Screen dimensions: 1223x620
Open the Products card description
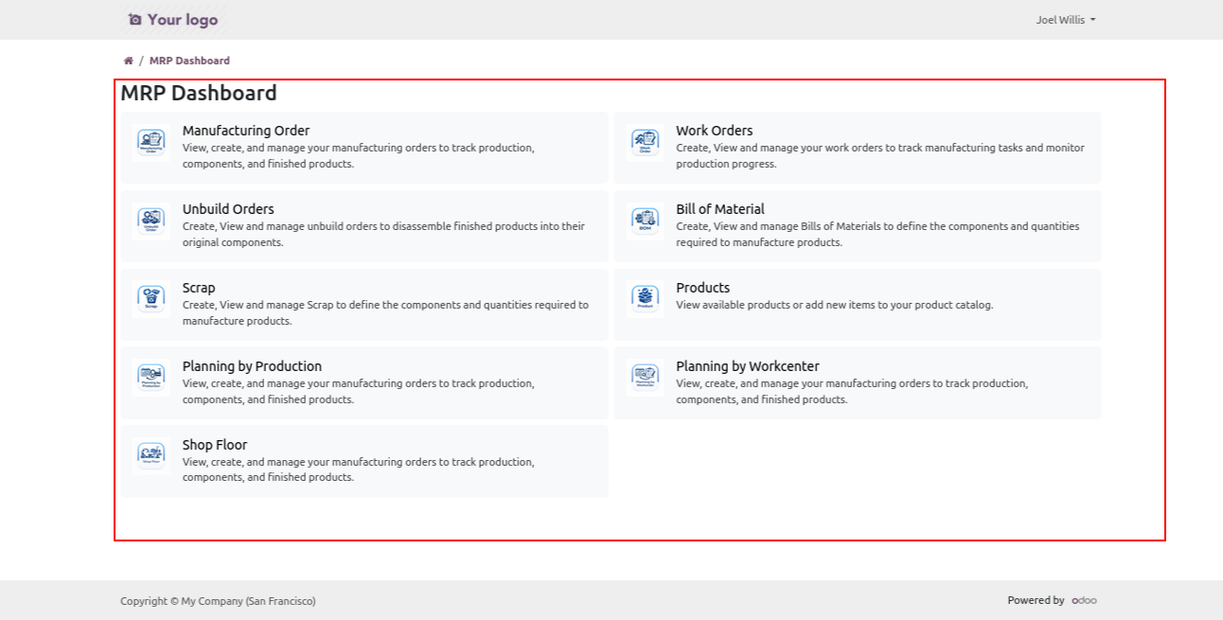(834, 305)
